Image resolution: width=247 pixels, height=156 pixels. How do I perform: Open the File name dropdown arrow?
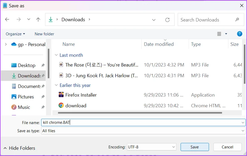[x=243, y=122]
